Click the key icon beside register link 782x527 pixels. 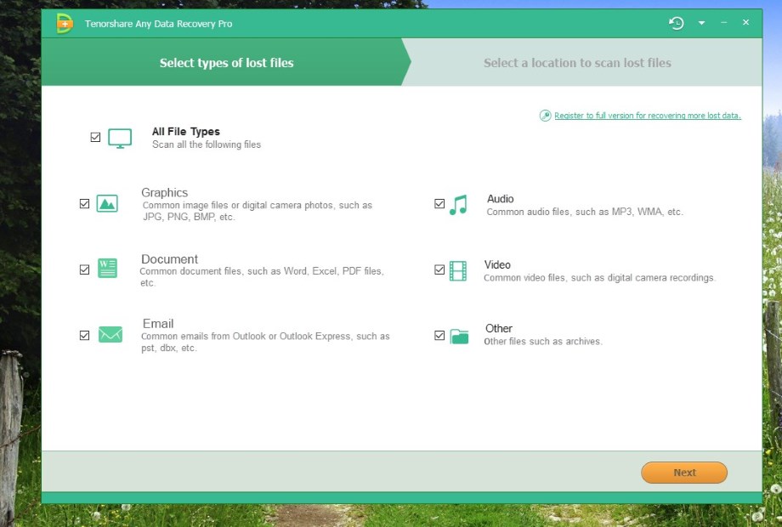coord(546,116)
